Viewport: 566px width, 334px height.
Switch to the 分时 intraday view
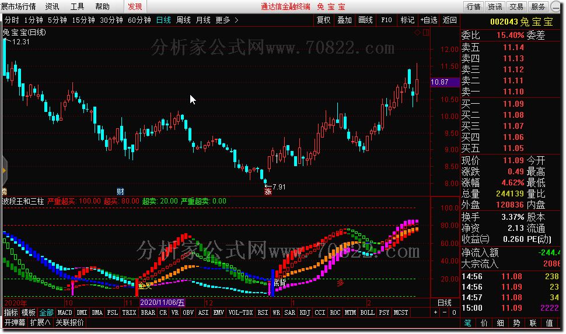12,20
